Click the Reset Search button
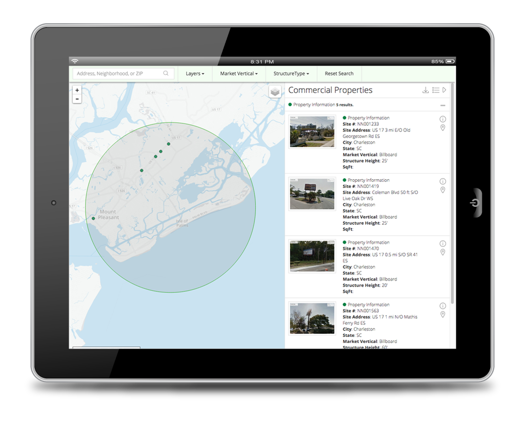 point(339,74)
